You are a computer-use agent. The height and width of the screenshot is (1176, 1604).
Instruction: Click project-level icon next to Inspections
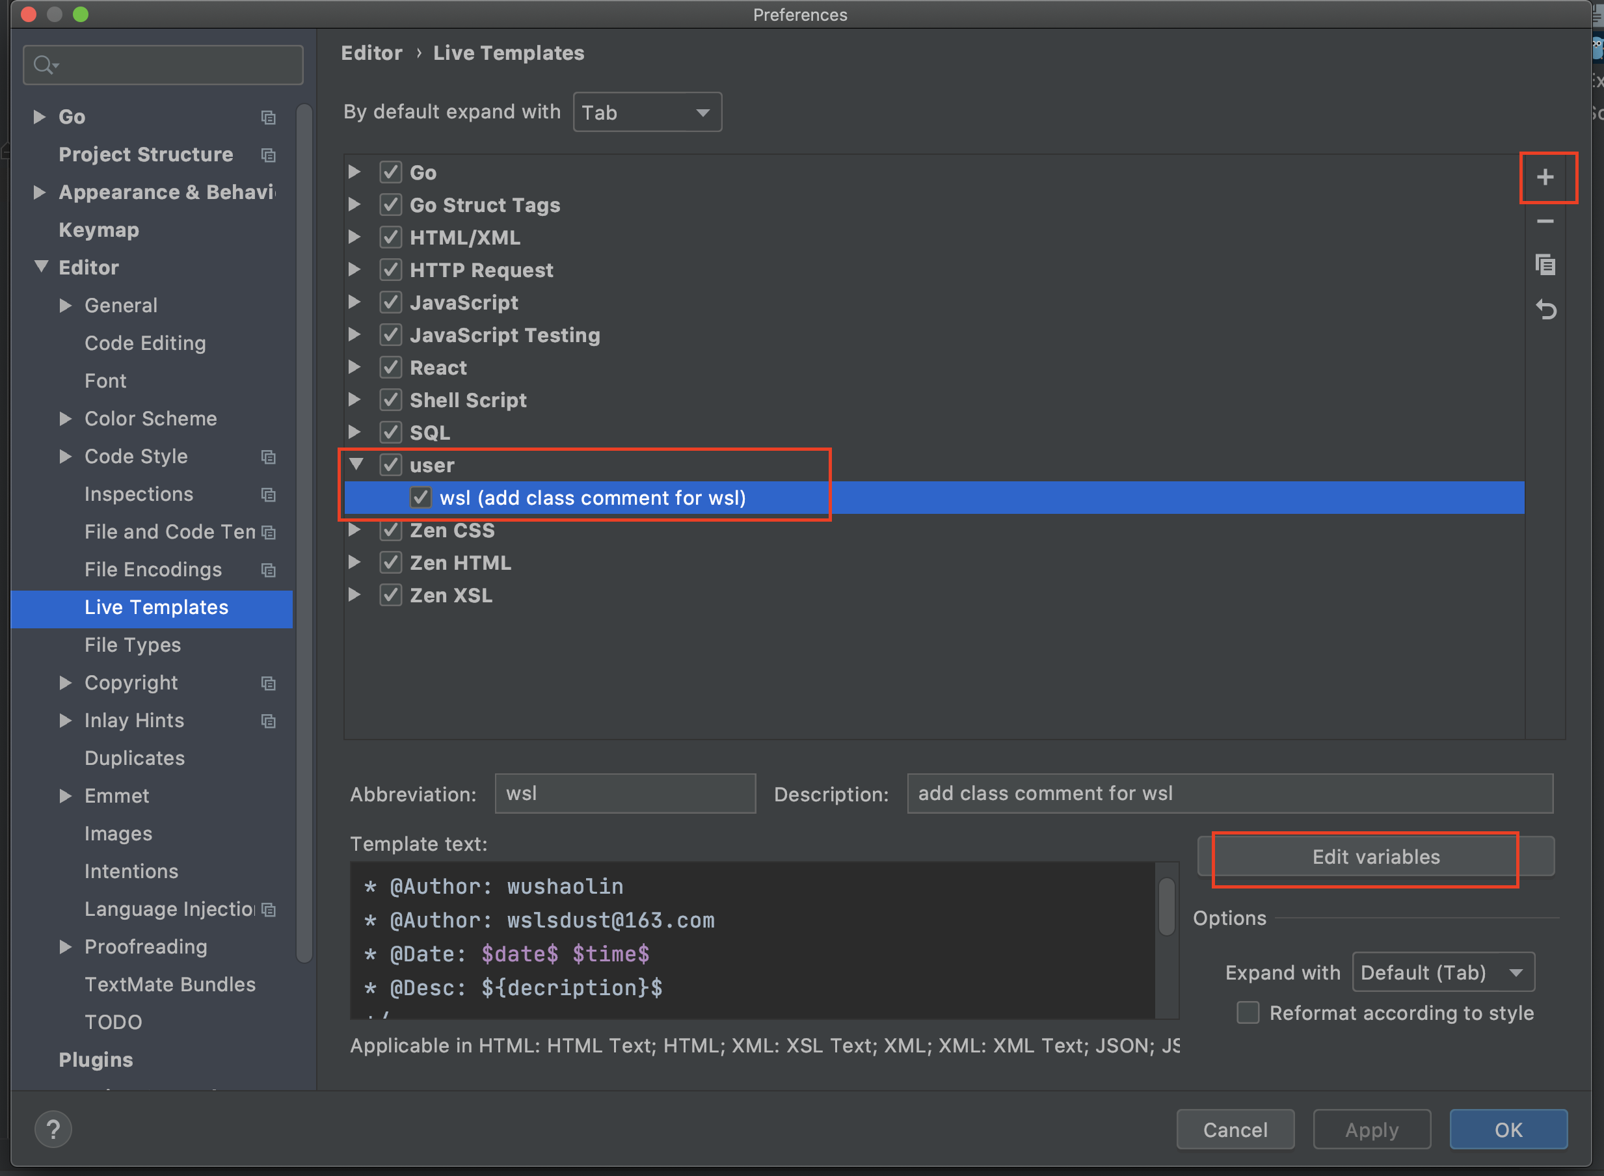click(x=269, y=494)
